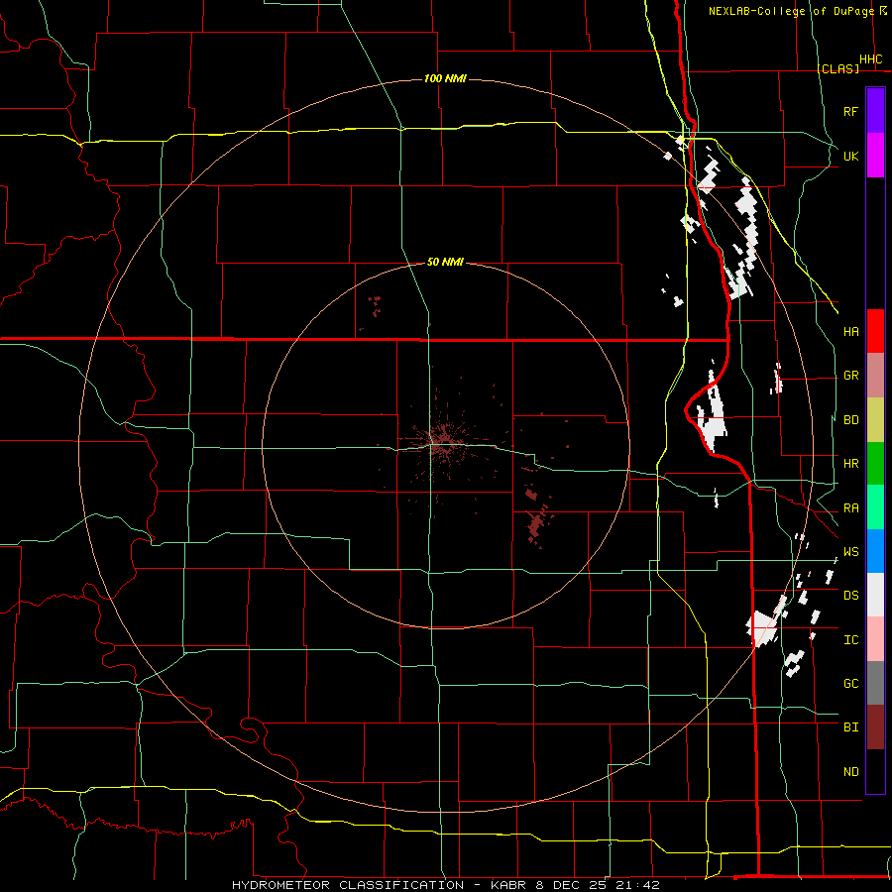Click the radar site clutter at map center

tap(441, 442)
